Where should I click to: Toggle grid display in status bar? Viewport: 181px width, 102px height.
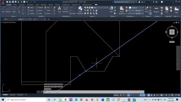pyautogui.click(x=121, y=95)
